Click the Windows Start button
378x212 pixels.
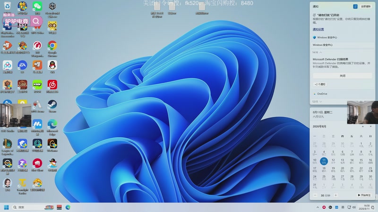(x=7, y=207)
